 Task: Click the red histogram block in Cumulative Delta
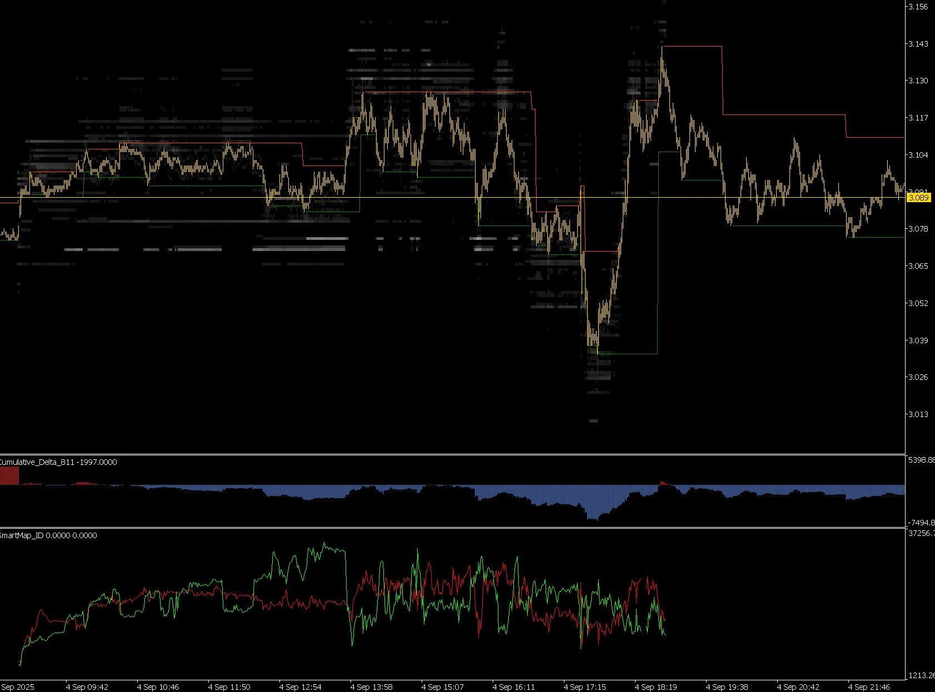pos(9,476)
